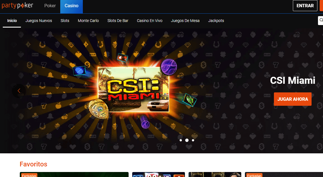323x177 pixels.
Task: Browse Slots De Bar games
Action: coord(118,21)
